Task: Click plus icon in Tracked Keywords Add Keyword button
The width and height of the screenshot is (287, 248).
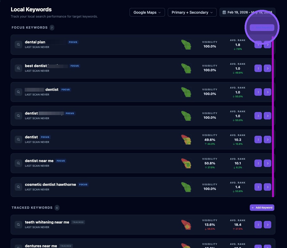Action: [253, 208]
